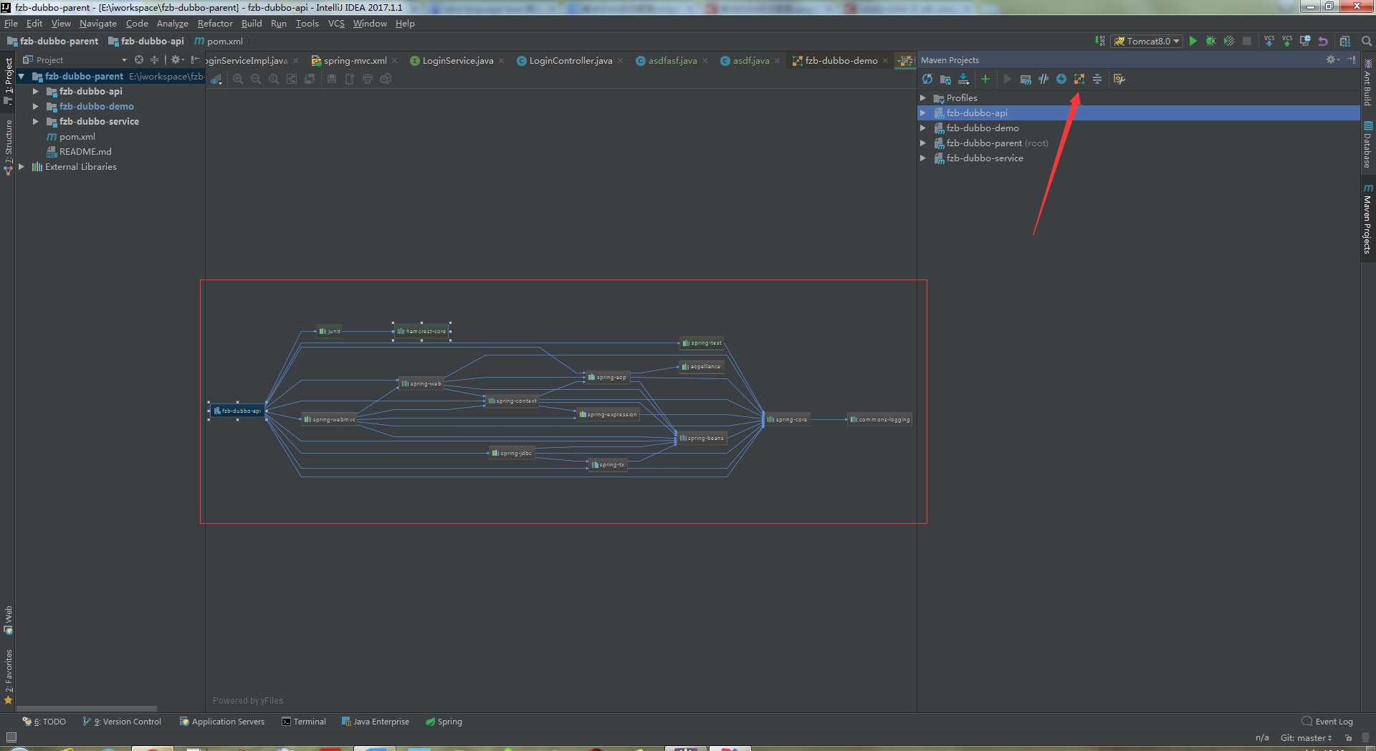Reset diagram to actual size
Viewport: 1376px width, 751px height.
(x=274, y=79)
